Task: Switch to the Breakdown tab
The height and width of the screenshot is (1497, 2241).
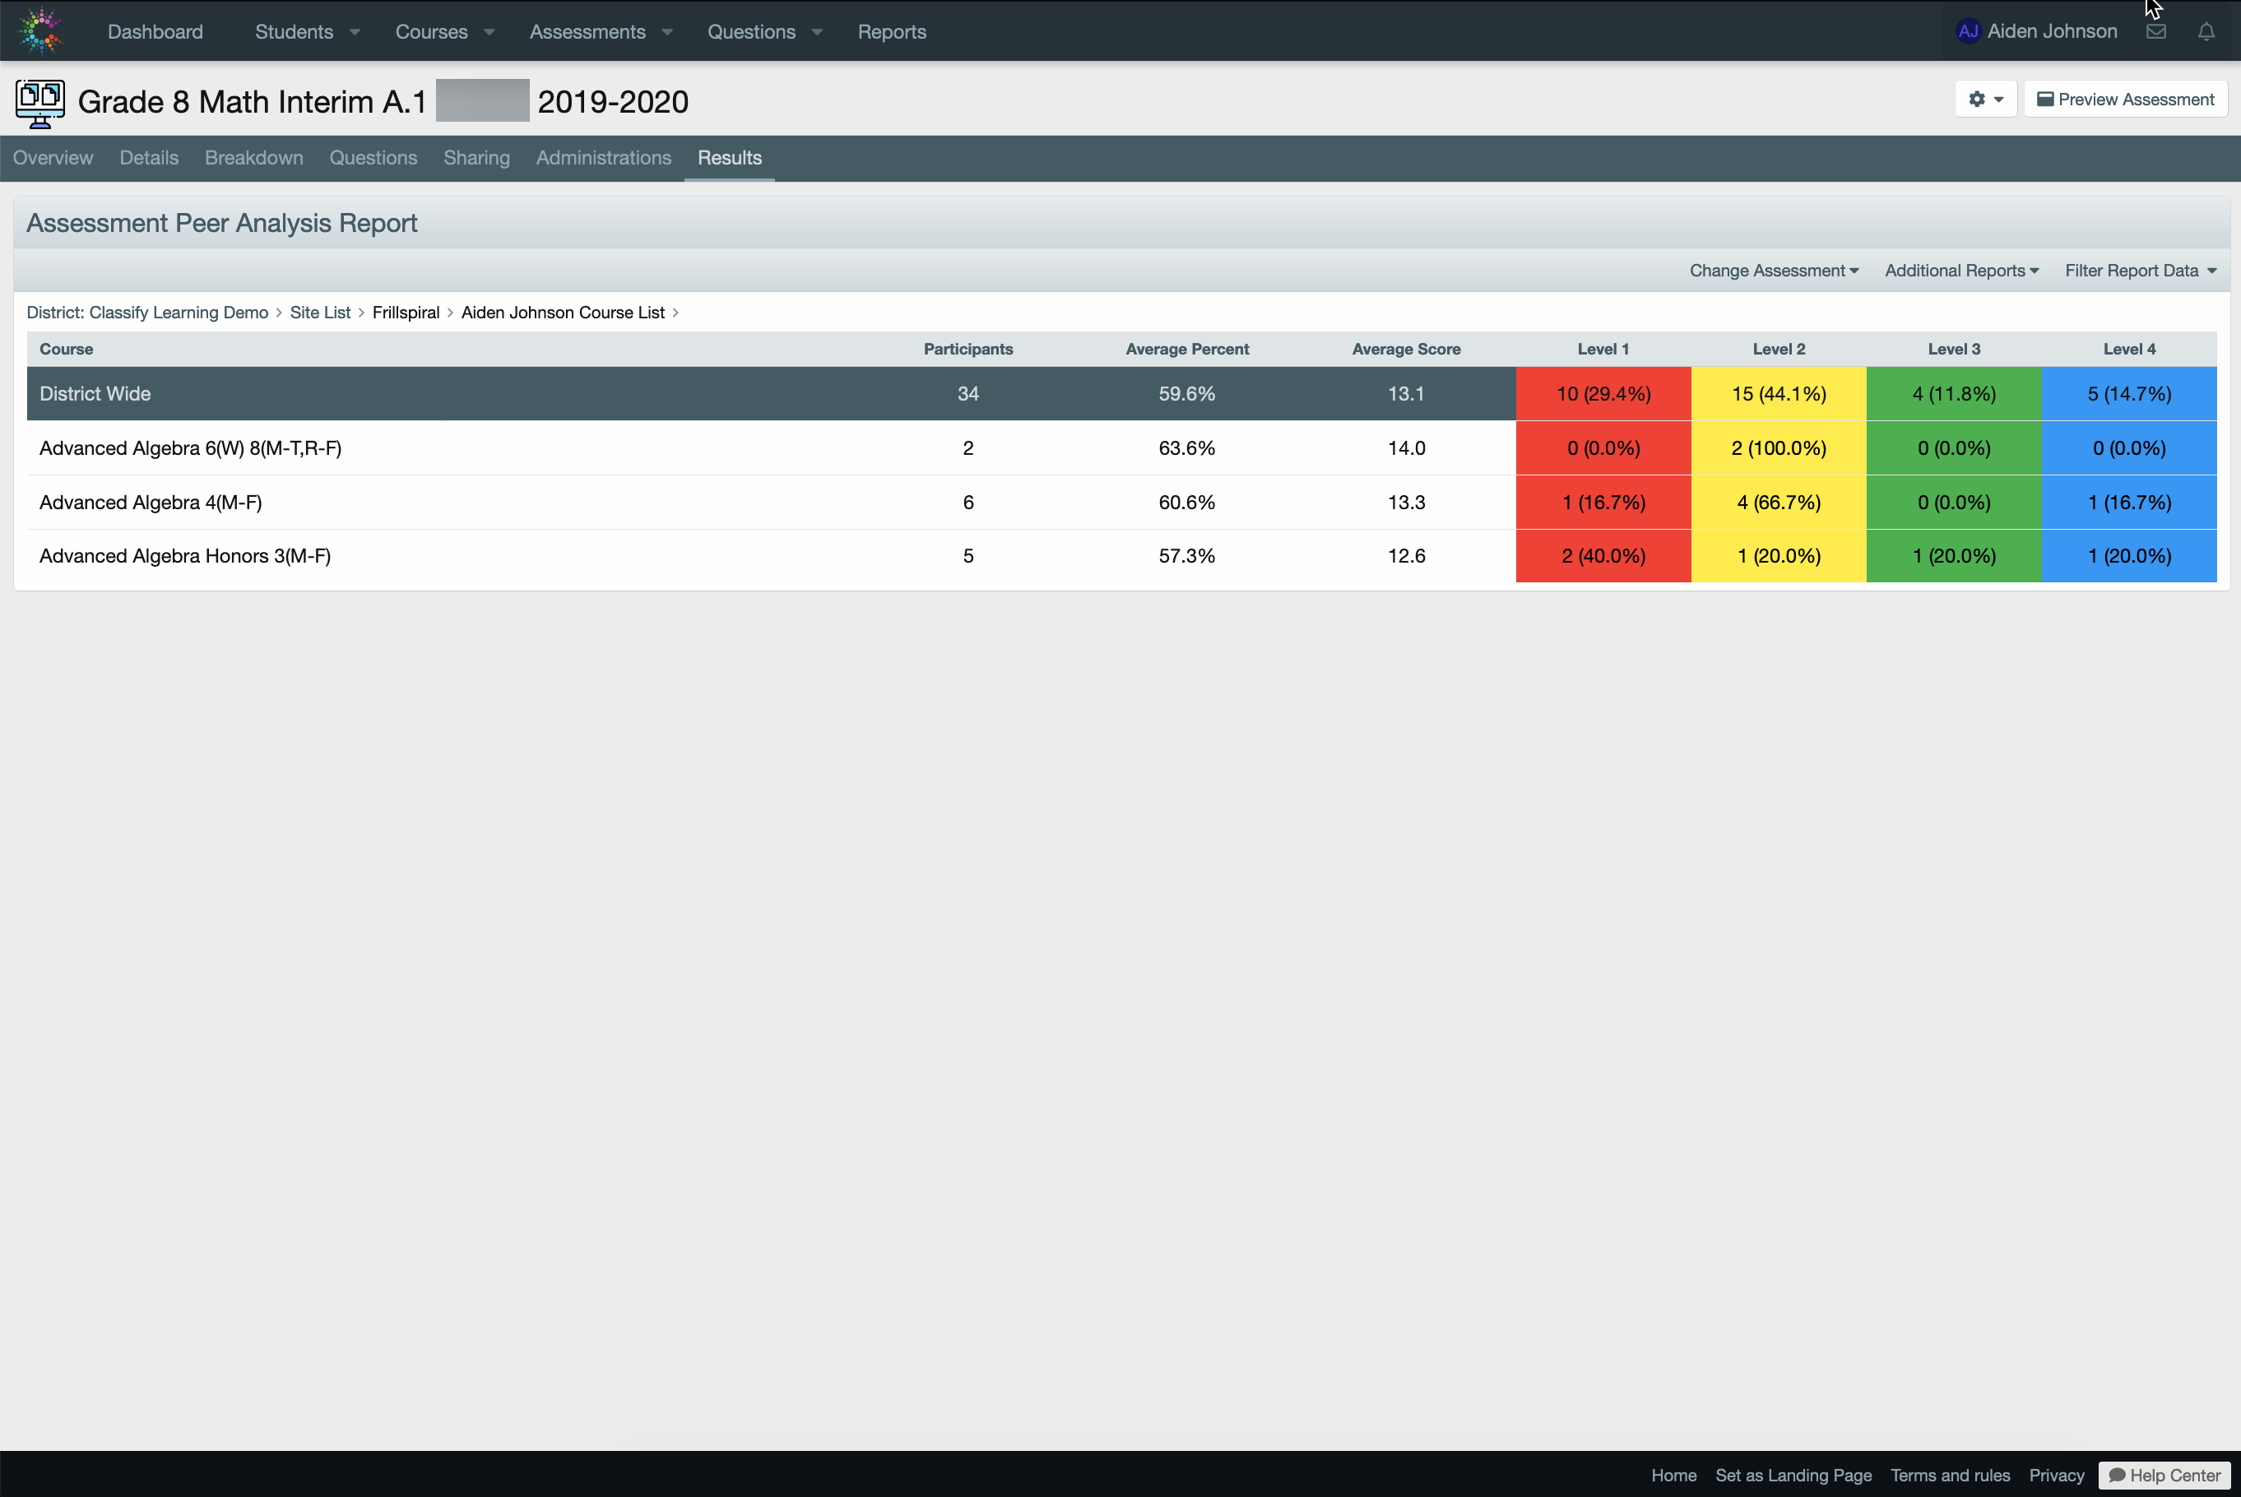Action: [254, 158]
